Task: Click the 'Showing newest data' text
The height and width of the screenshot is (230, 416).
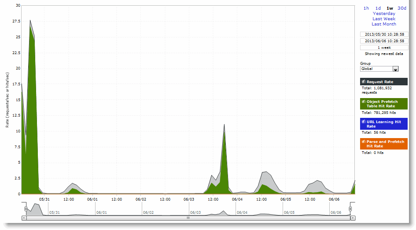Action: point(384,54)
